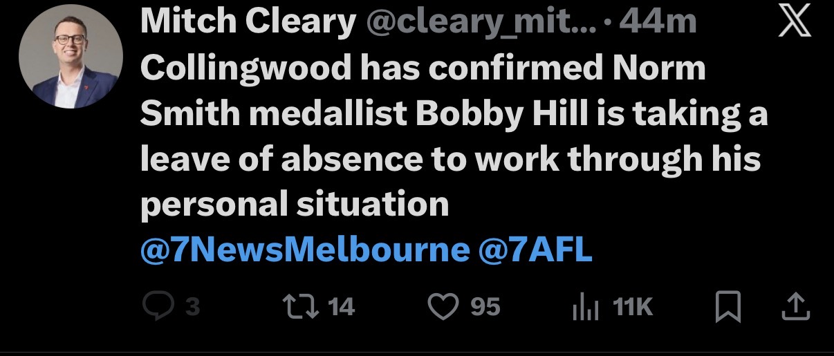Click the Mitch Cleary display name
Screen dimensions: 834x356
[247, 24]
